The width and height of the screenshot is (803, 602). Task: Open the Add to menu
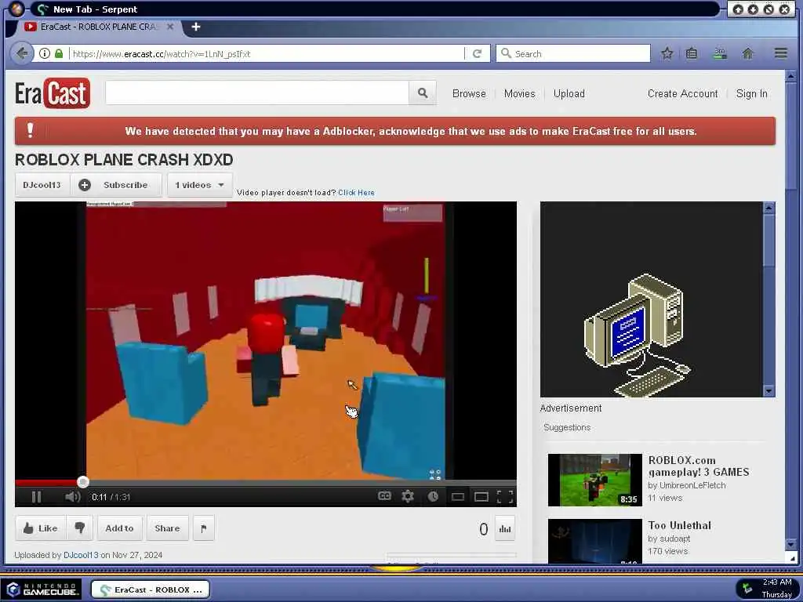[119, 528]
